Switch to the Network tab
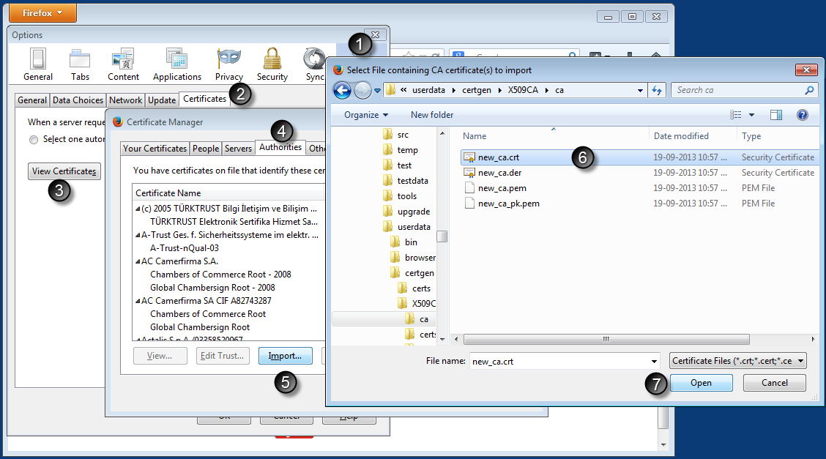Viewport: 826px width, 459px height. [125, 100]
